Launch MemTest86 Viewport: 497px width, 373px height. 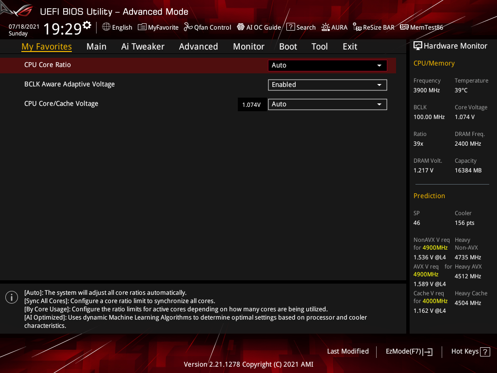[421, 27]
